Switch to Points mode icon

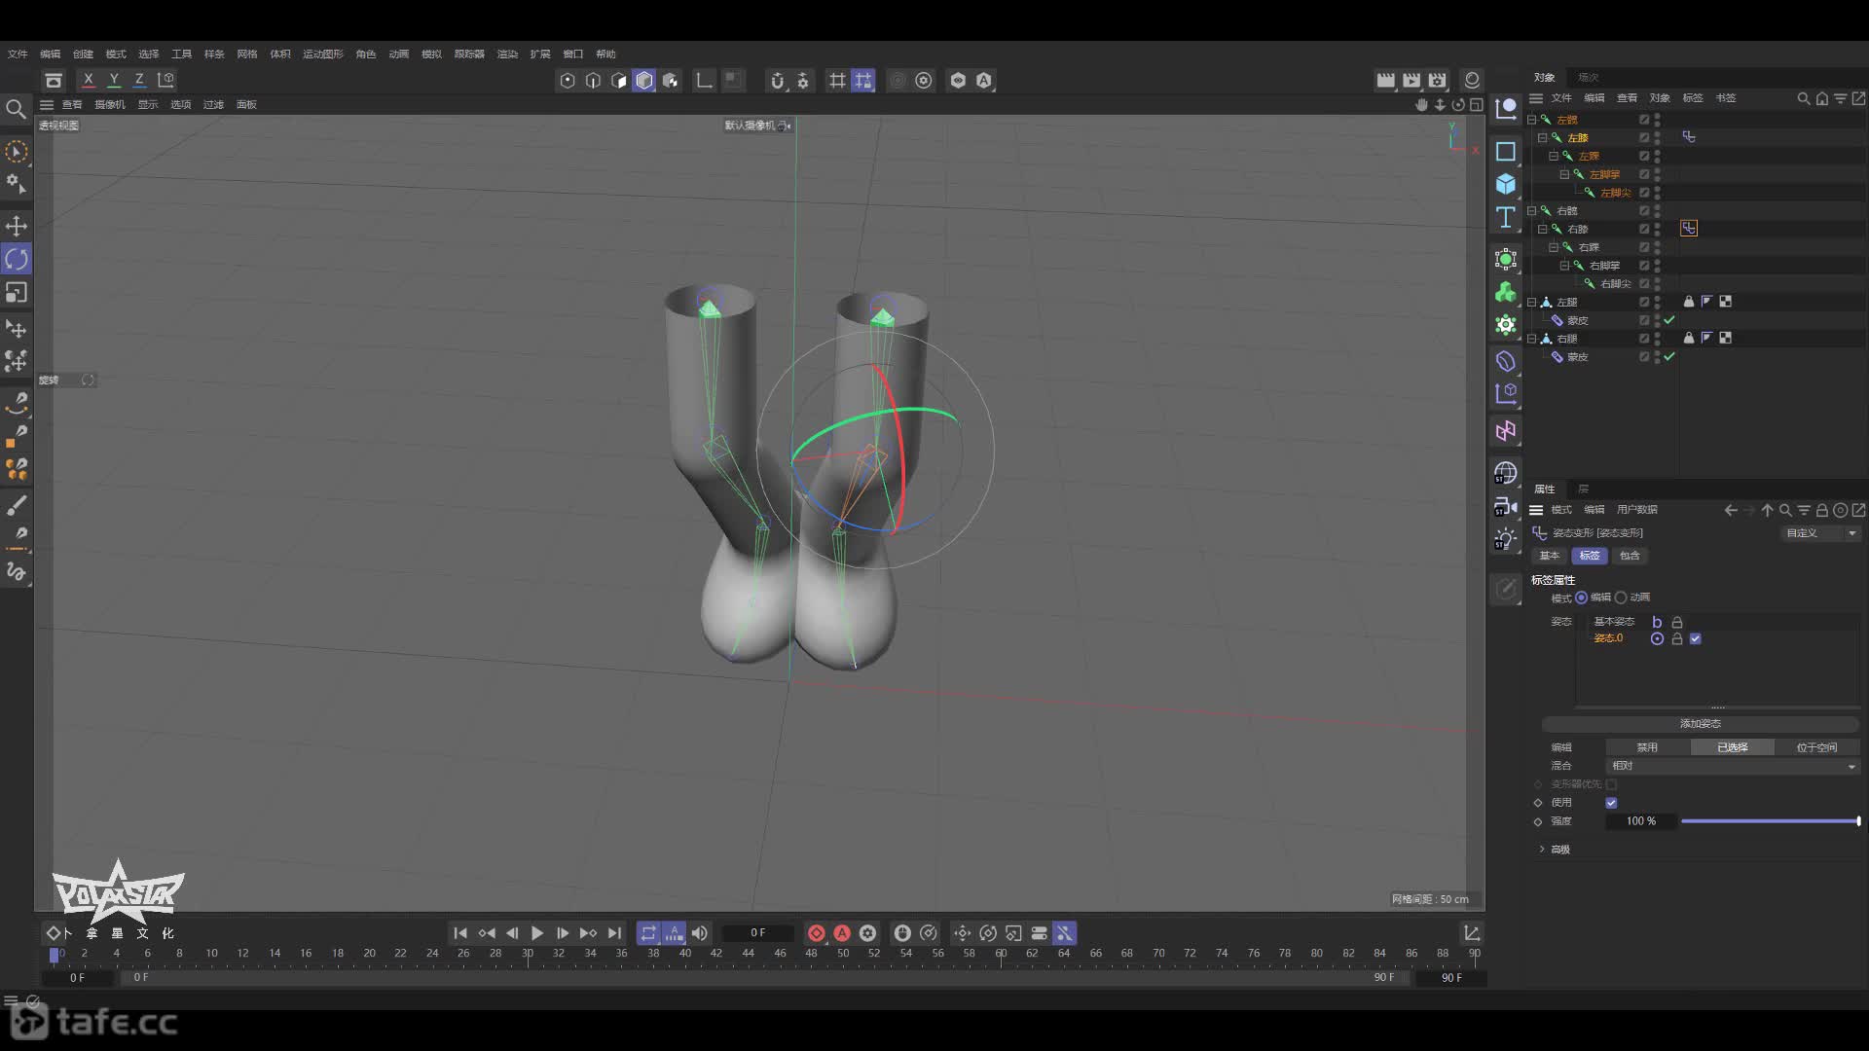(x=568, y=81)
